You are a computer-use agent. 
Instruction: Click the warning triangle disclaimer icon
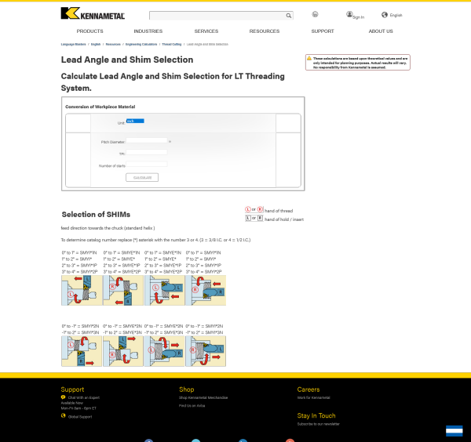tap(309, 58)
